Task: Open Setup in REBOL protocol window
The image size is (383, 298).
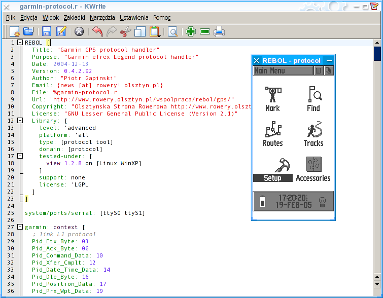Action: tap(273, 169)
